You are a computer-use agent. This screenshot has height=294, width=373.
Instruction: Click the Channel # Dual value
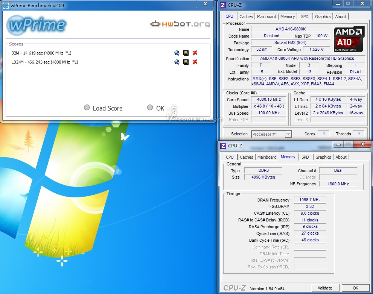[x=338, y=170]
